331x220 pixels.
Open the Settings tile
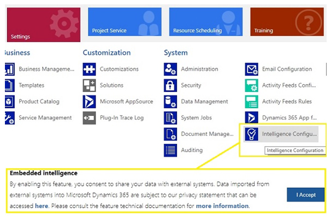43,24
